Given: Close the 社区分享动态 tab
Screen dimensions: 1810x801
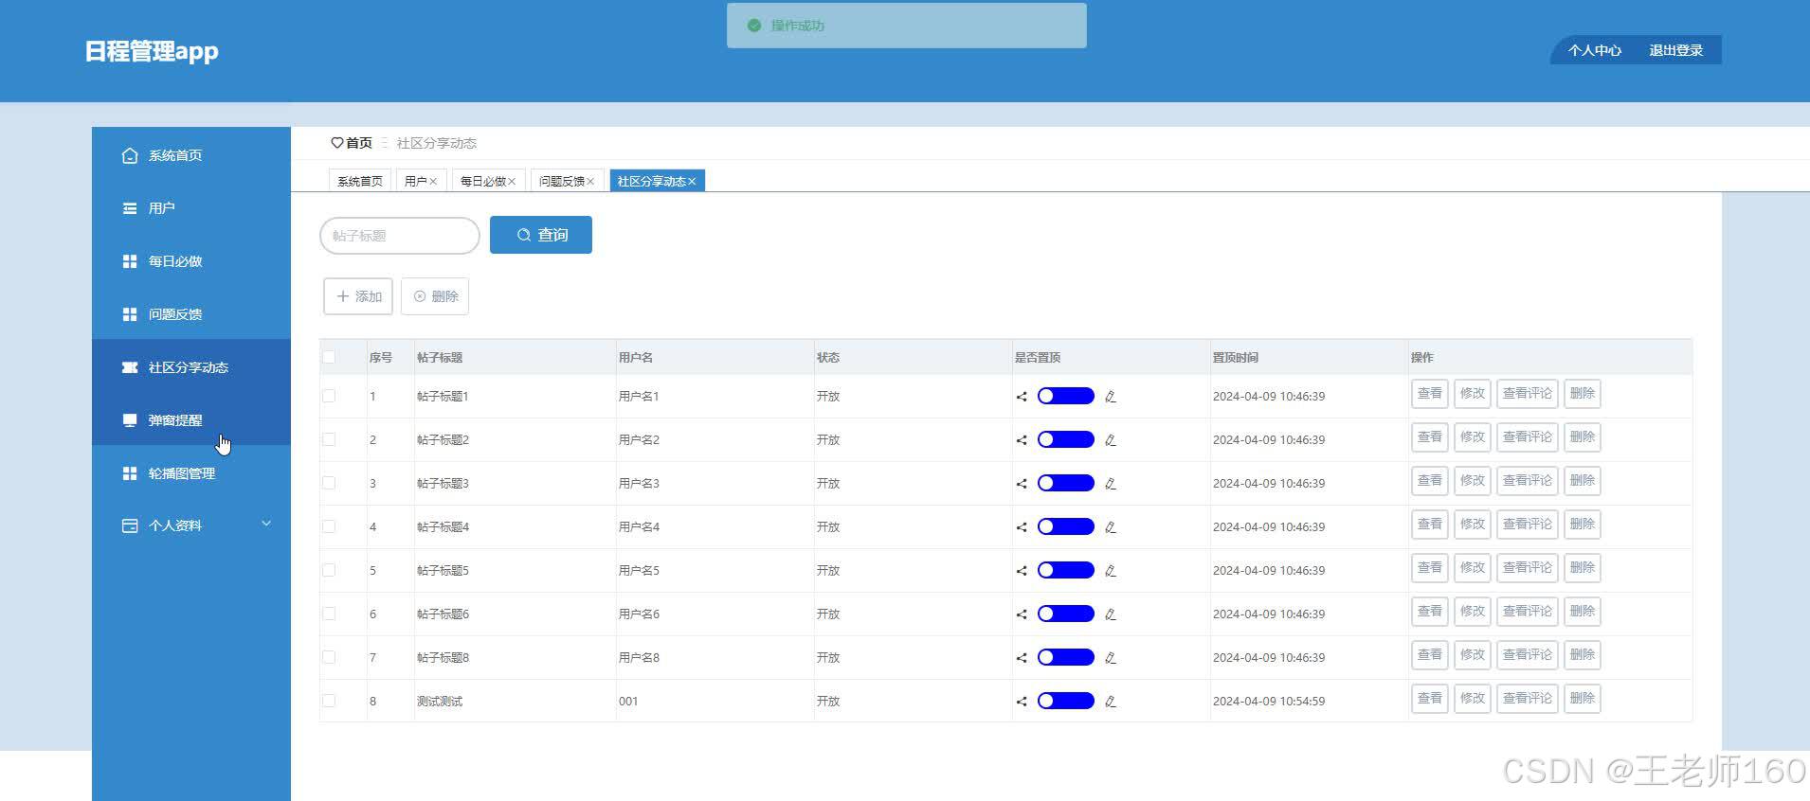Looking at the screenshot, I should coord(692,182).
